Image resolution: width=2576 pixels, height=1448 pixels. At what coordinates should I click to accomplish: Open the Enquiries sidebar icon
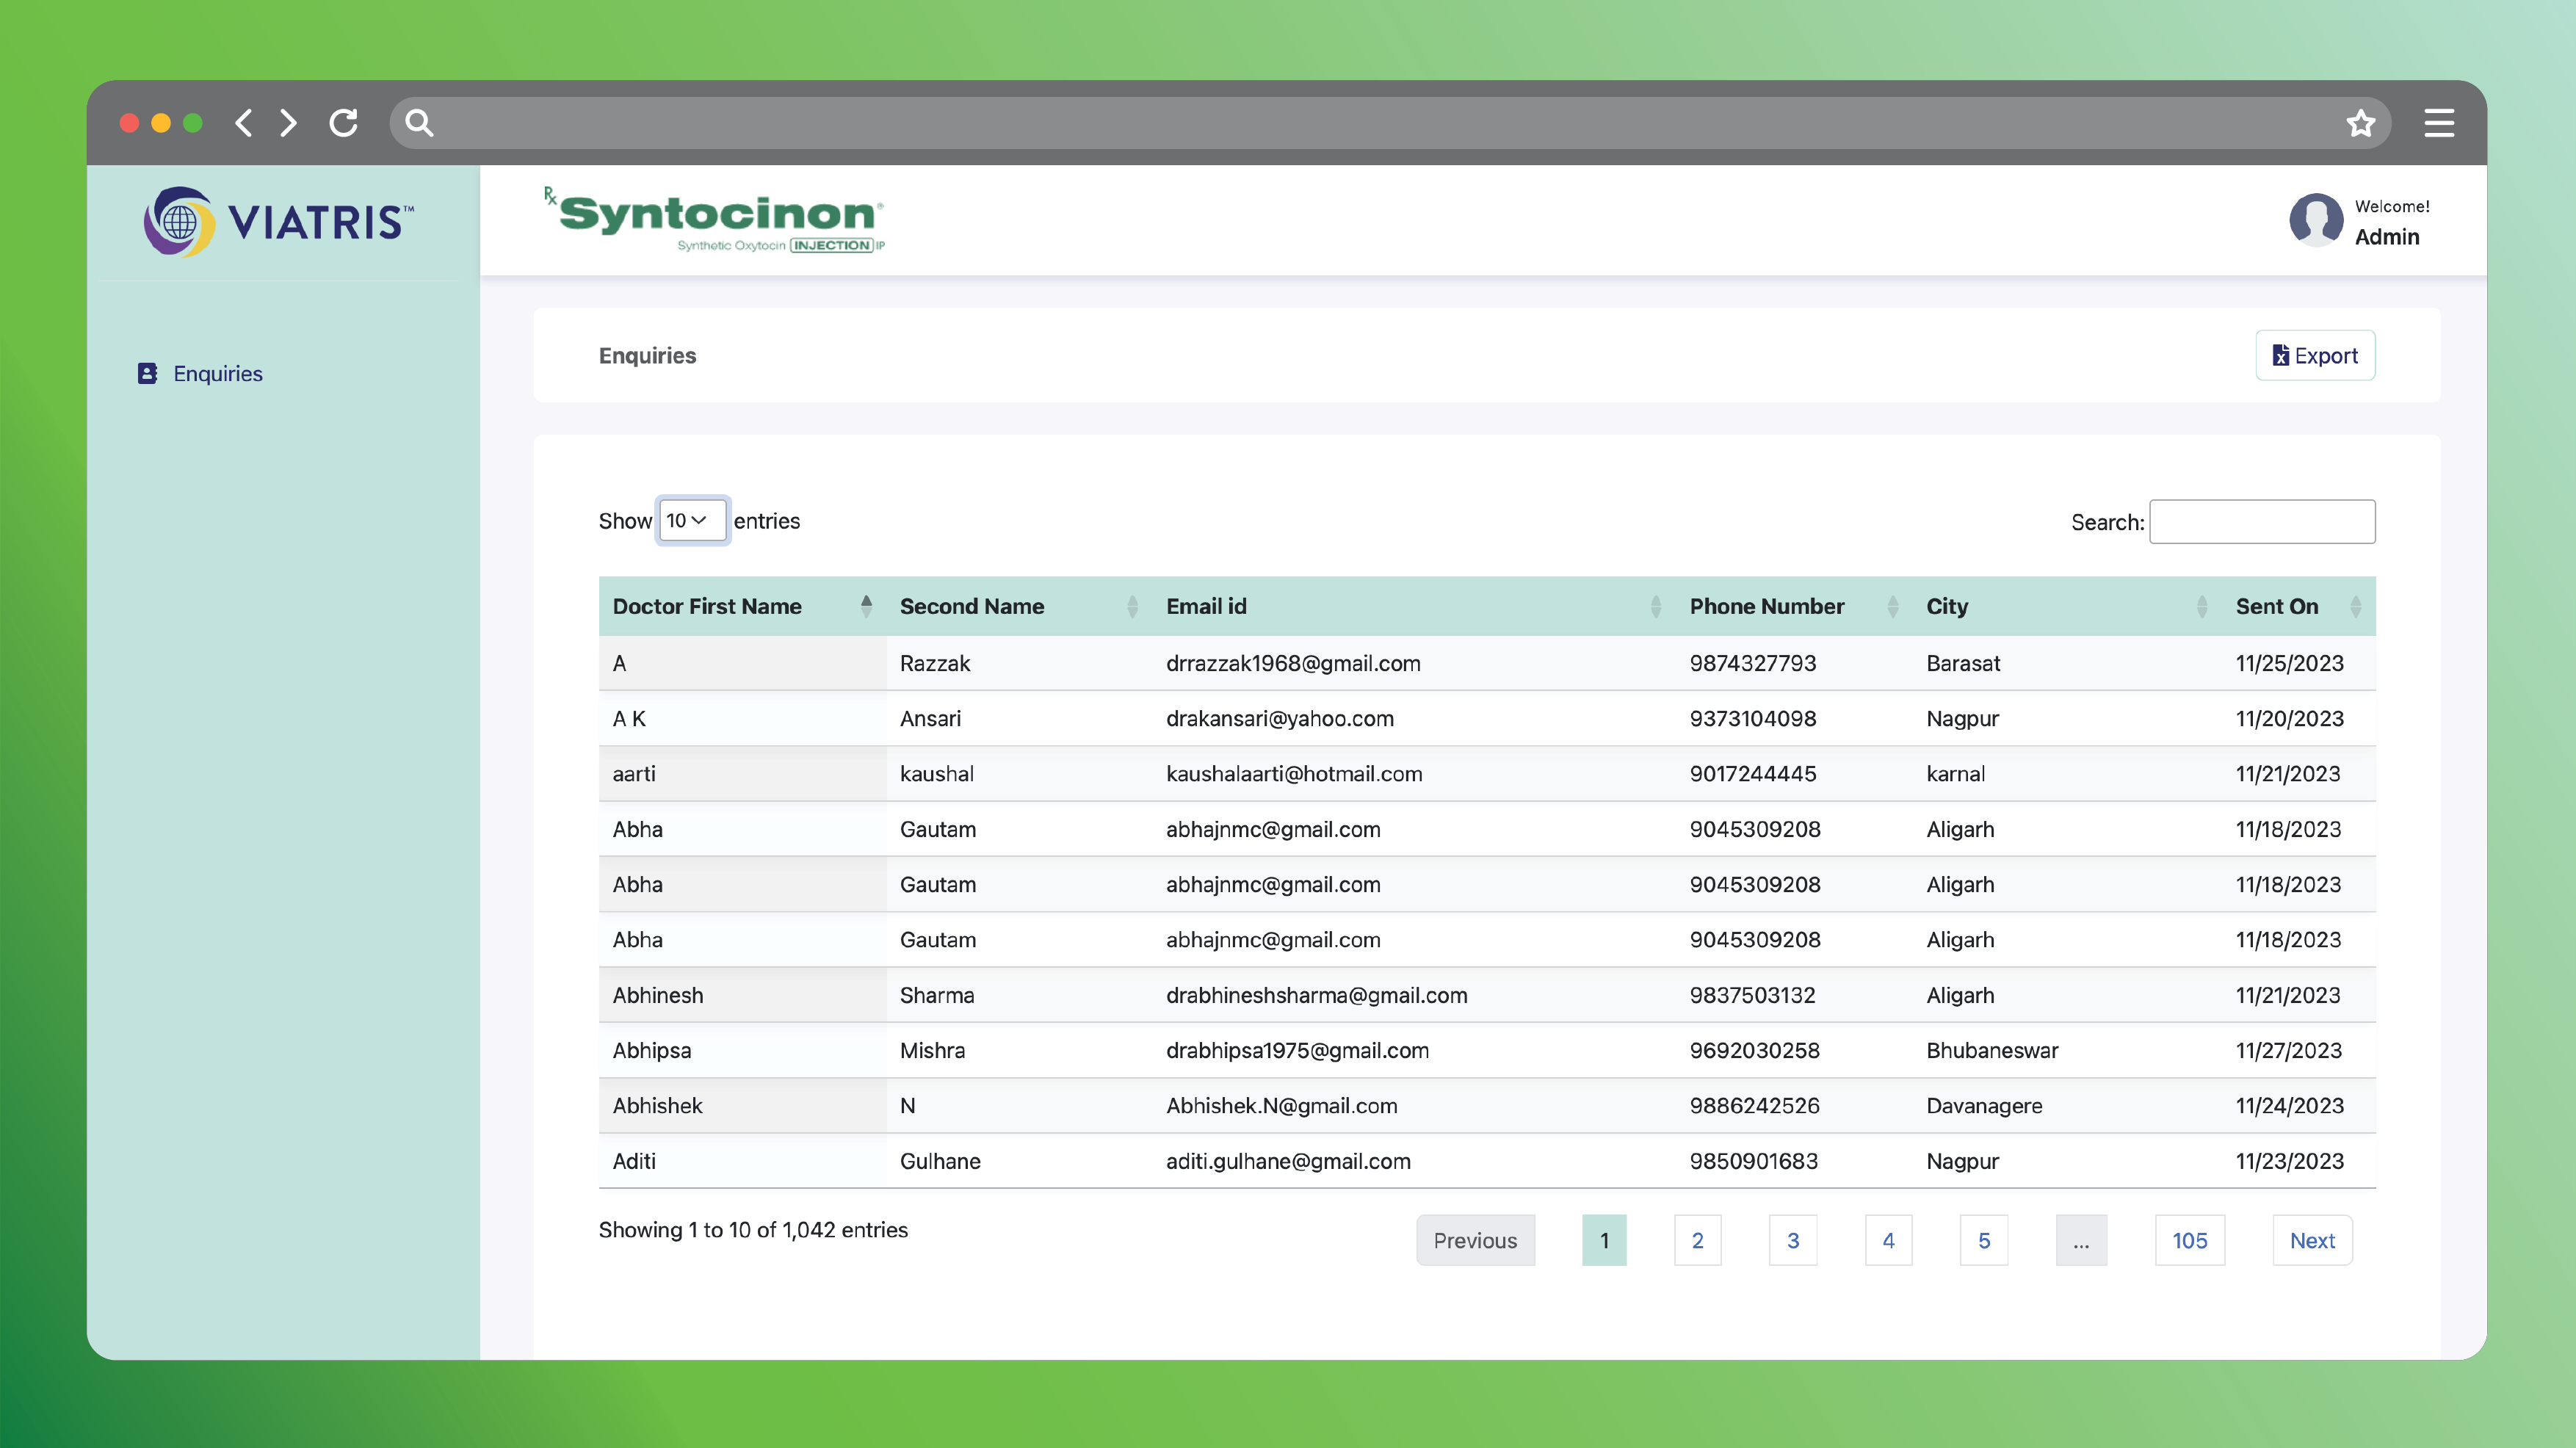pyautogui.click(x=147, y=373)
